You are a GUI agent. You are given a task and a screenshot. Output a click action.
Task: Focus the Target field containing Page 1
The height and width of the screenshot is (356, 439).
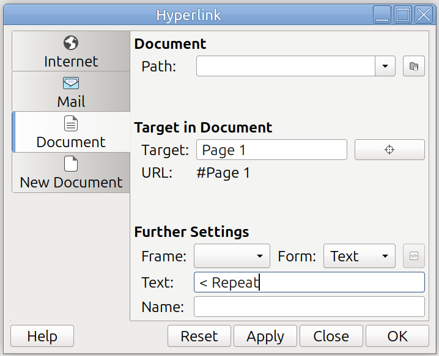tap(271, 150)
